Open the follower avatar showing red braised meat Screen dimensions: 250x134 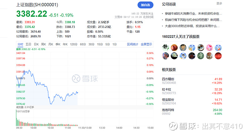174,48
